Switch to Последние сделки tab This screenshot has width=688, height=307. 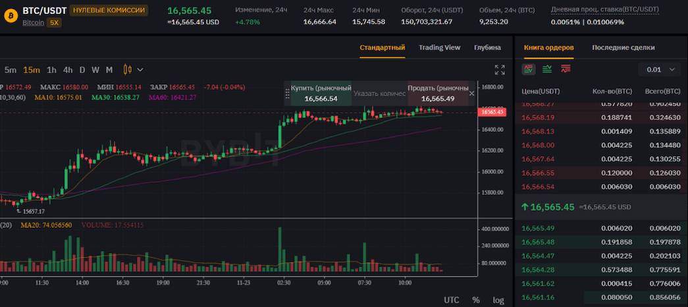[623, 47]
